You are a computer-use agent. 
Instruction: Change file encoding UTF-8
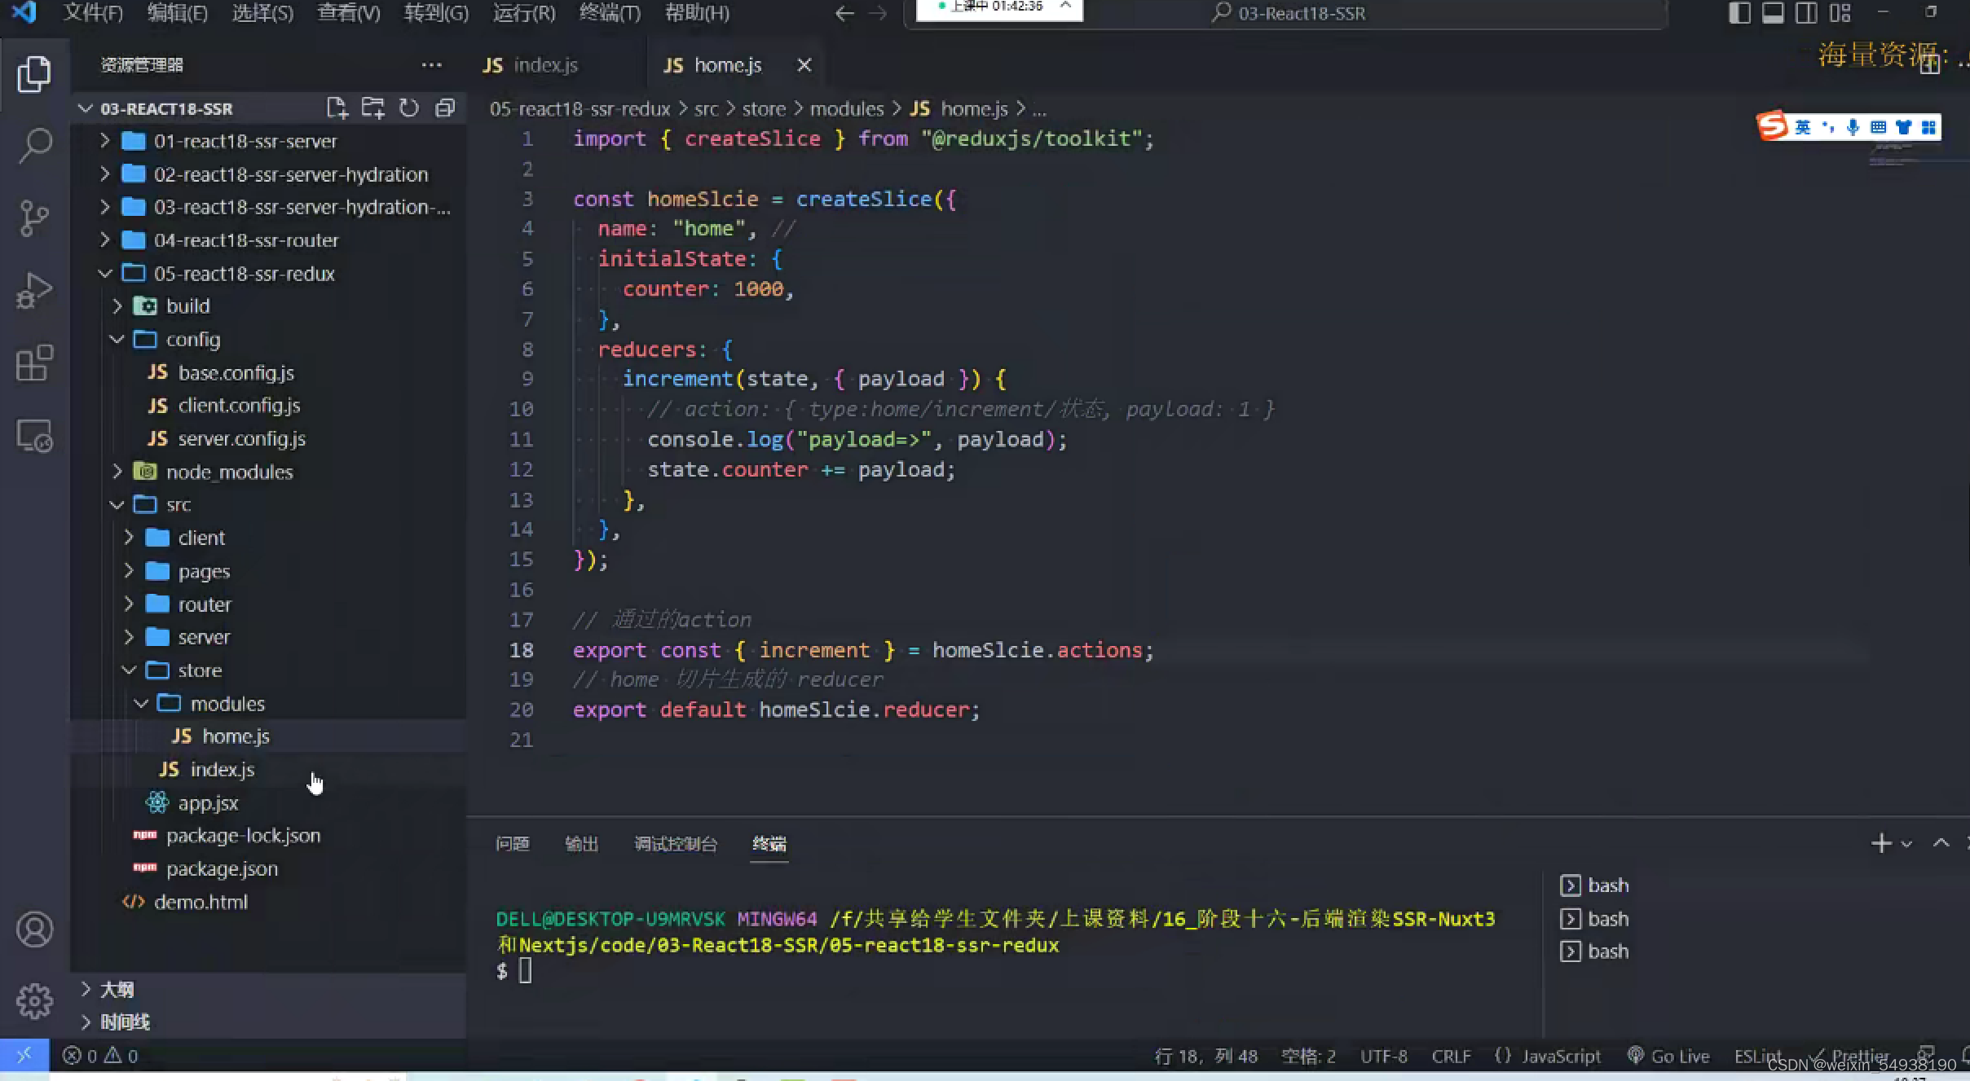(1383, 1056)
